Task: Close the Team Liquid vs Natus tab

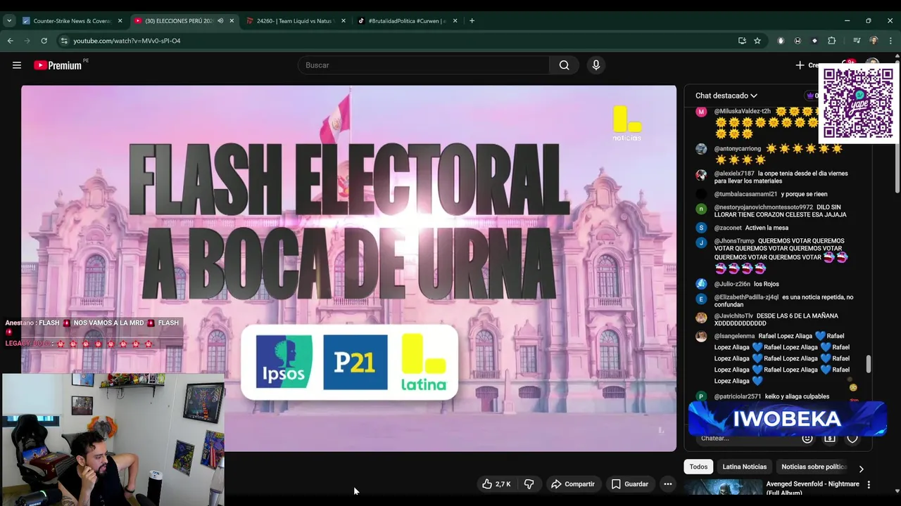Action: coord(344,21)
